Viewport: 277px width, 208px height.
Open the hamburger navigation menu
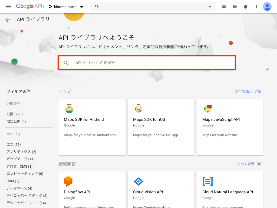click(x=9, y=6)
